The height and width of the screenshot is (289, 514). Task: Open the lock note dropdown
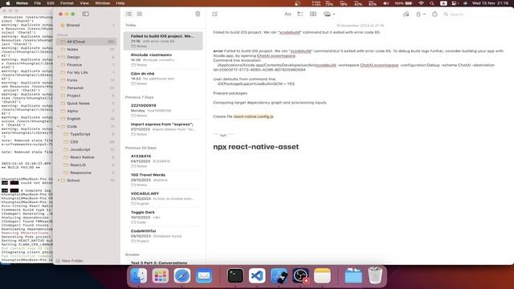coord(421,14)
